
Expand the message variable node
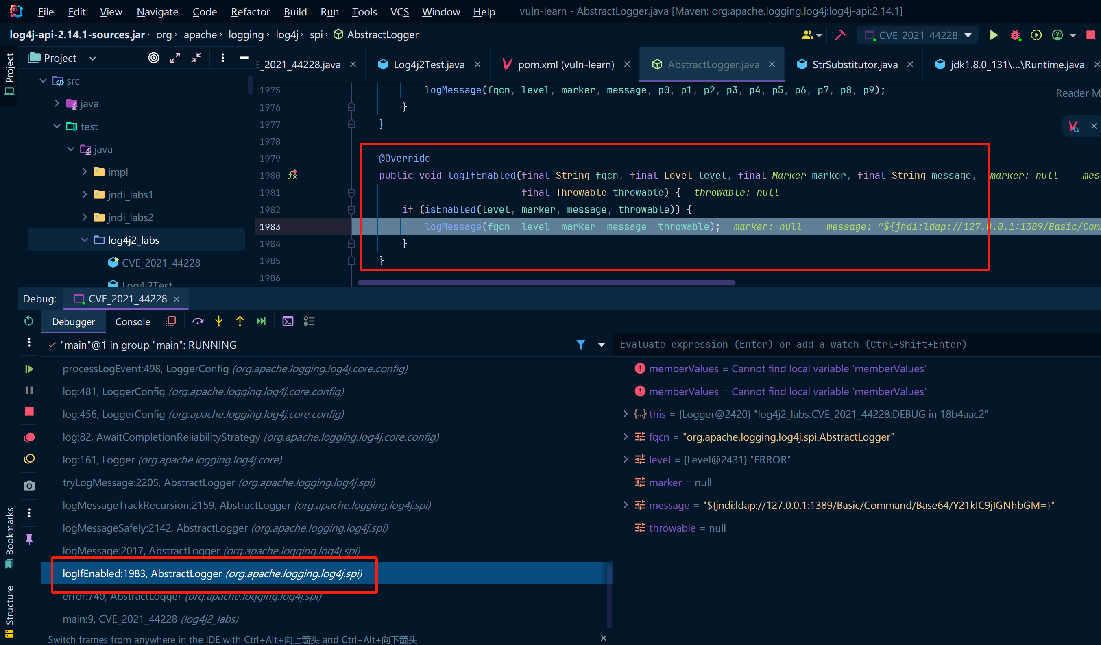625,505
